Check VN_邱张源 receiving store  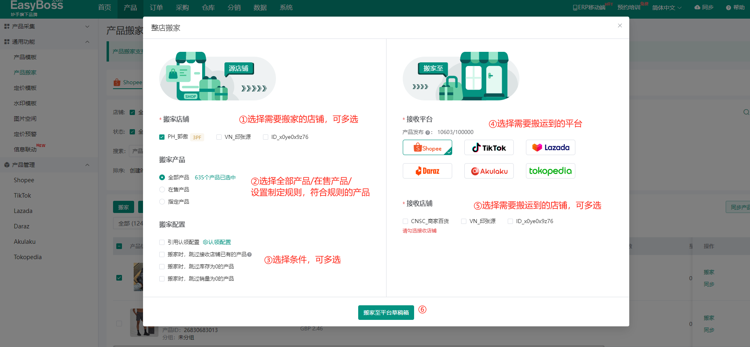(464, 221)
